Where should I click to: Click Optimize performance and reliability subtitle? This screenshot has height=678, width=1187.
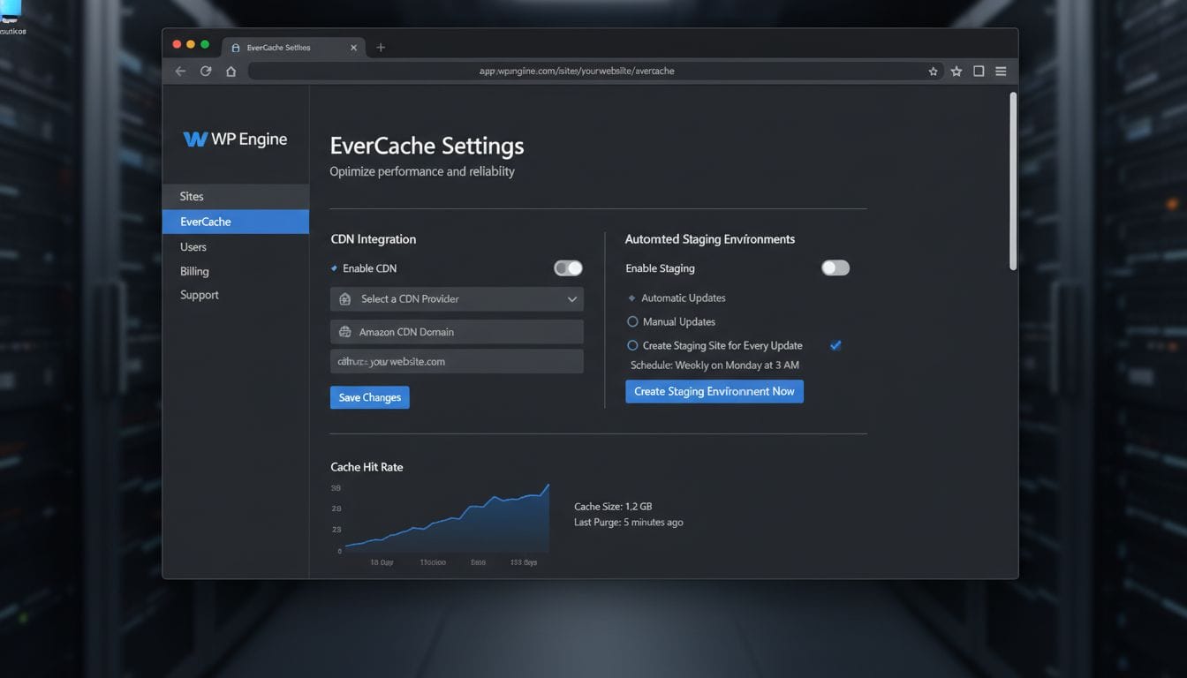point(422,171)
